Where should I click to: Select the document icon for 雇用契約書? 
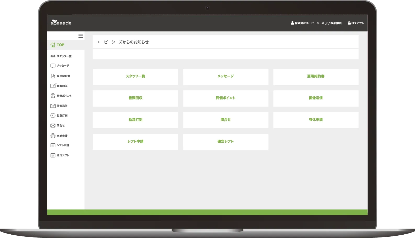point(53,76)
